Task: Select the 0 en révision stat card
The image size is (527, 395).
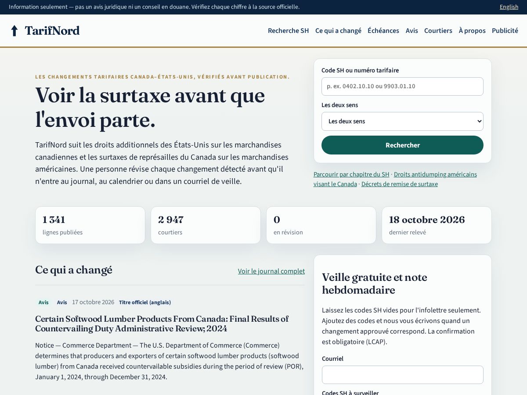Action: [x=321, y=225]
